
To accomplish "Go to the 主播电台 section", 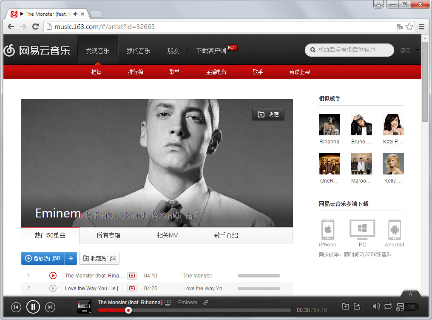I will (216, 72).
